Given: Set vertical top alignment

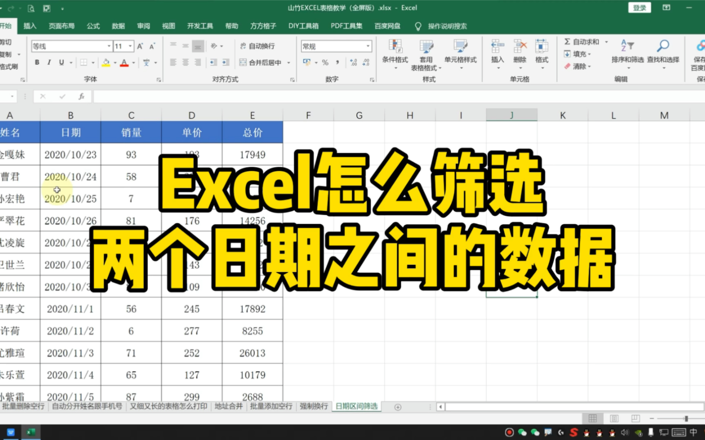Looking at the screenshot, I should tap(173, 46).
